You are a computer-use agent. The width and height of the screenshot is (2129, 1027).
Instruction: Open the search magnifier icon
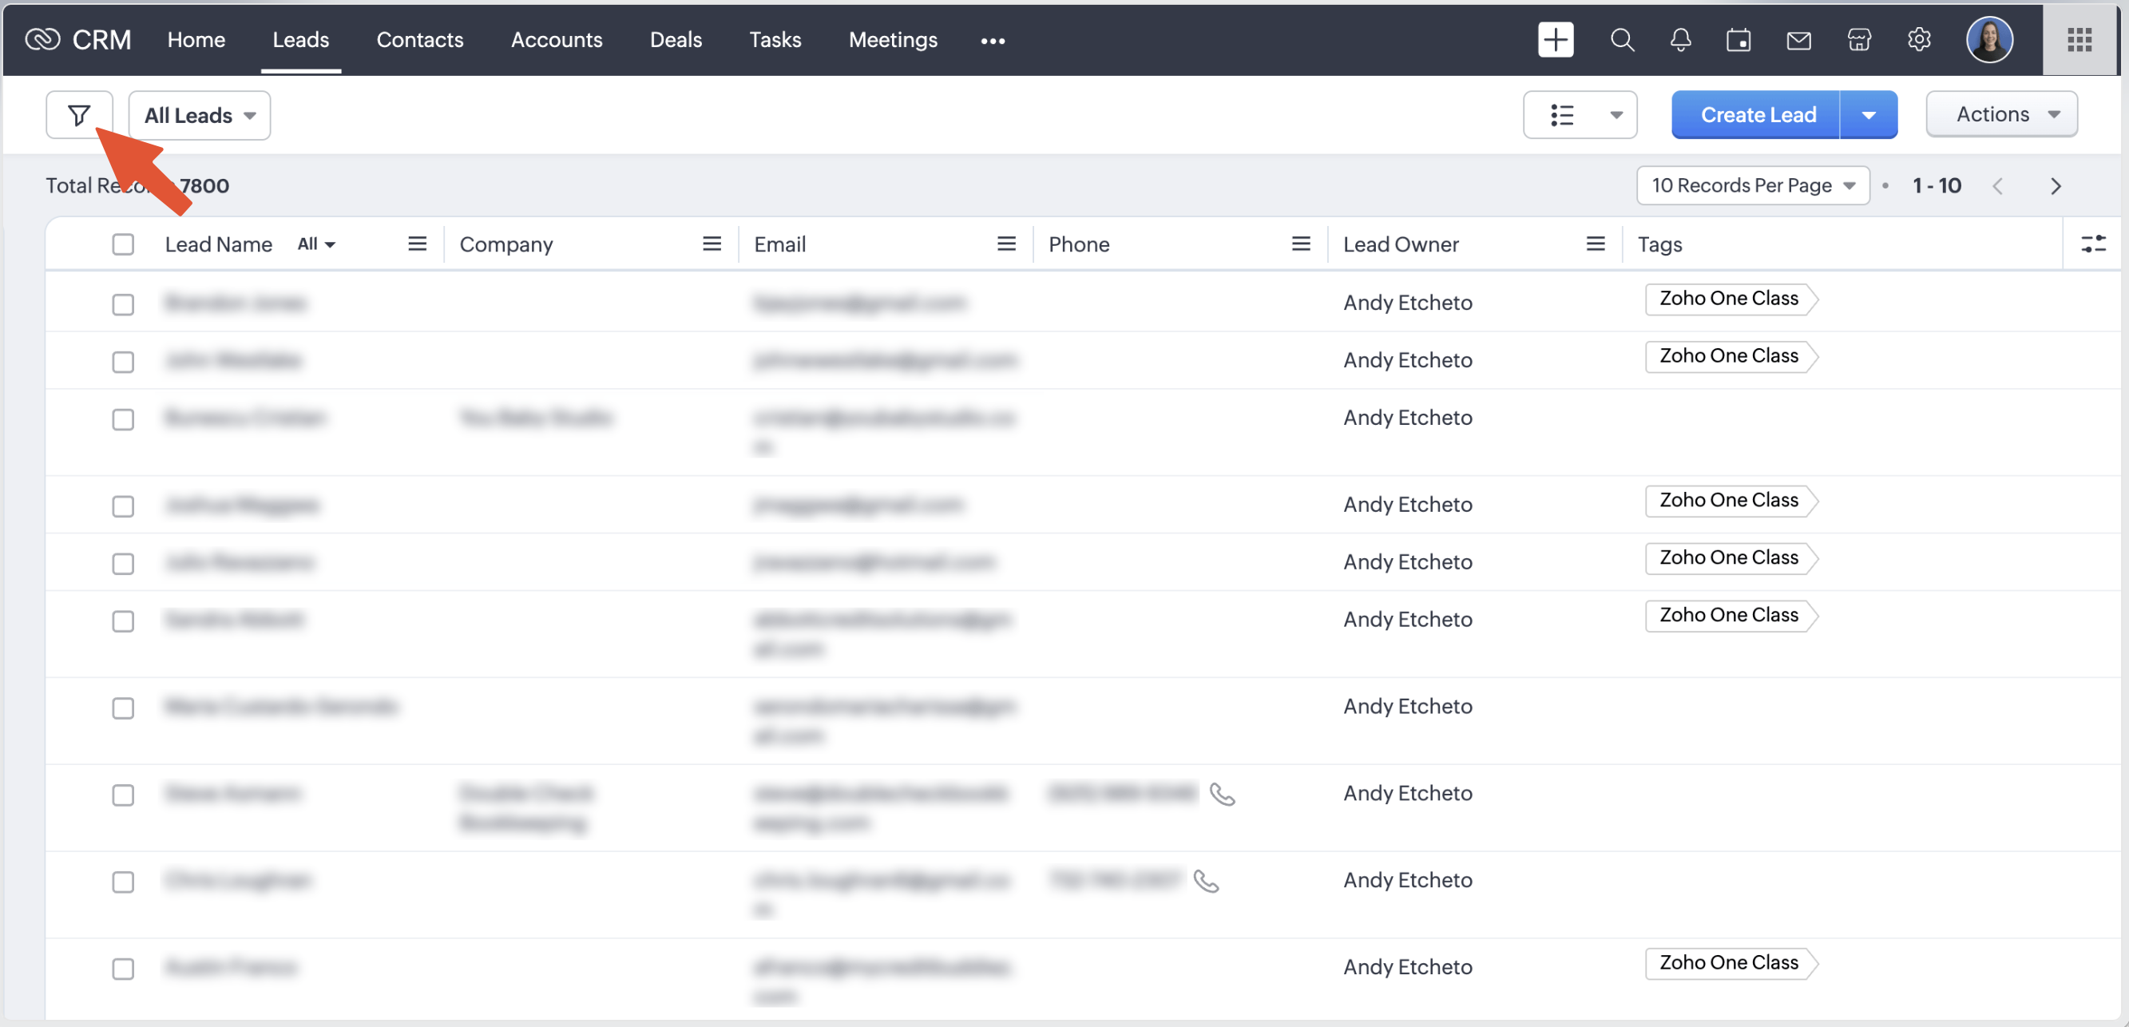1622,40
